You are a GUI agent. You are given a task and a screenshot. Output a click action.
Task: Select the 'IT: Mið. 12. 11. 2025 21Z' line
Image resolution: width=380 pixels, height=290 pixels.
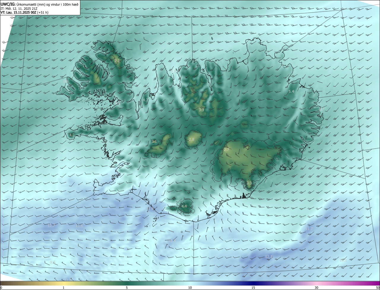[x=19, y=8]
